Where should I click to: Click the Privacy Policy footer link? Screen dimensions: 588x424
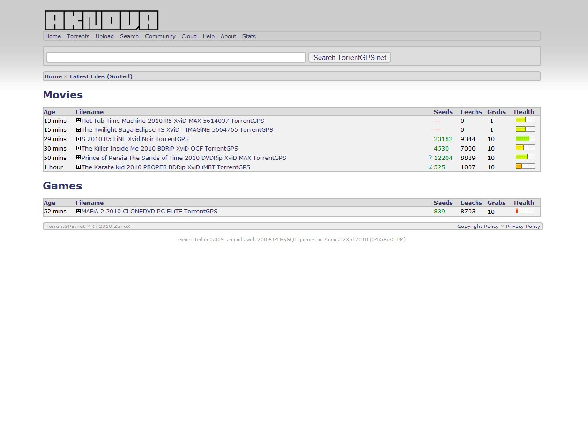tap(523, 226)
